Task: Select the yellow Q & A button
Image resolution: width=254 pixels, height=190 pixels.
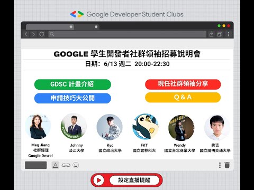Action: coord(183,97)
